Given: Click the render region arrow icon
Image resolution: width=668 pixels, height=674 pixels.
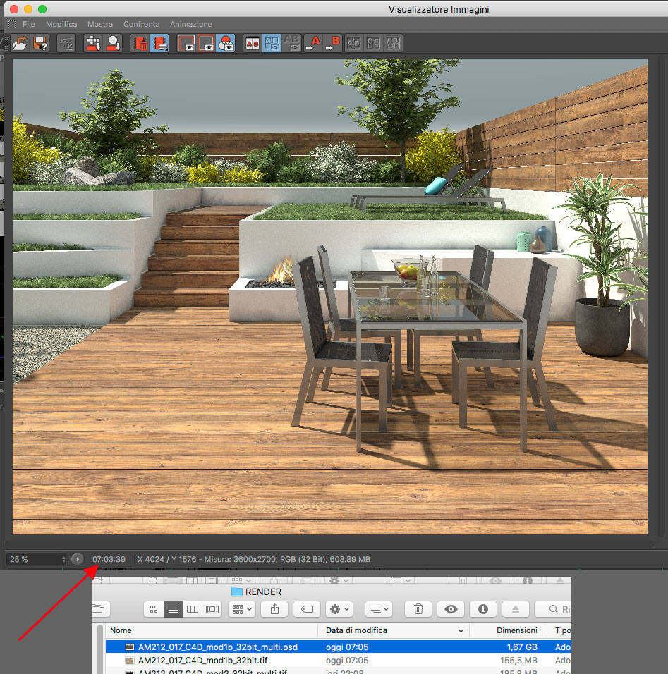Looking at the screenshot, I should coord(93,44).
